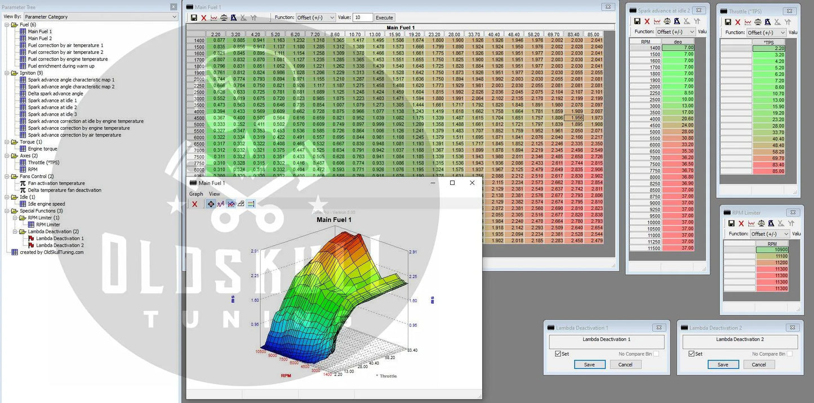Toggle the color legend bar icon in graph toolbar

point(251,204)
